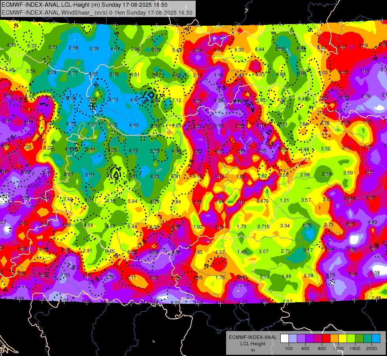Click the grid value 7.00
The width and height of the screenshot is (387, 356).
27,147
